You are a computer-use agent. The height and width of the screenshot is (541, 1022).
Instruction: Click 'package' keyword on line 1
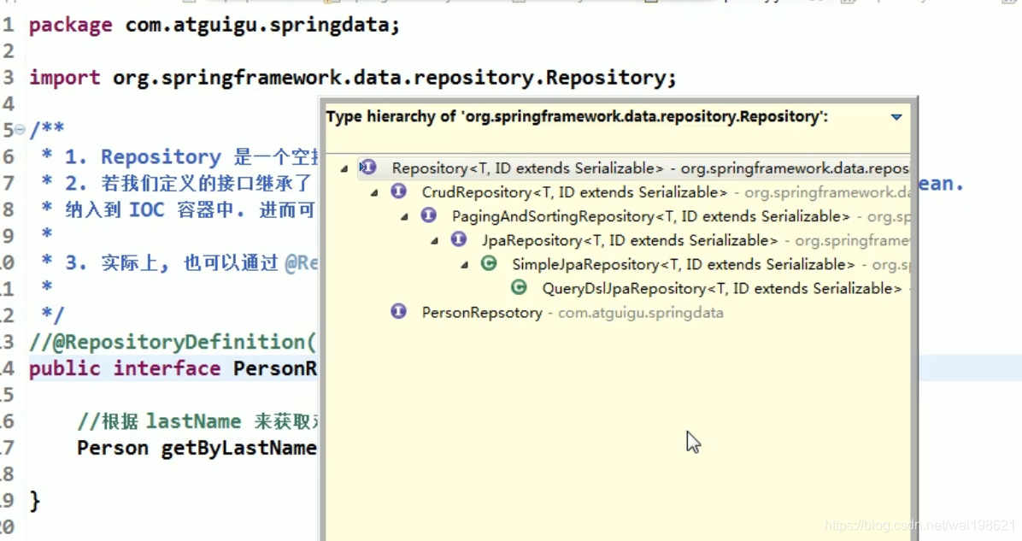click(70, 26)
